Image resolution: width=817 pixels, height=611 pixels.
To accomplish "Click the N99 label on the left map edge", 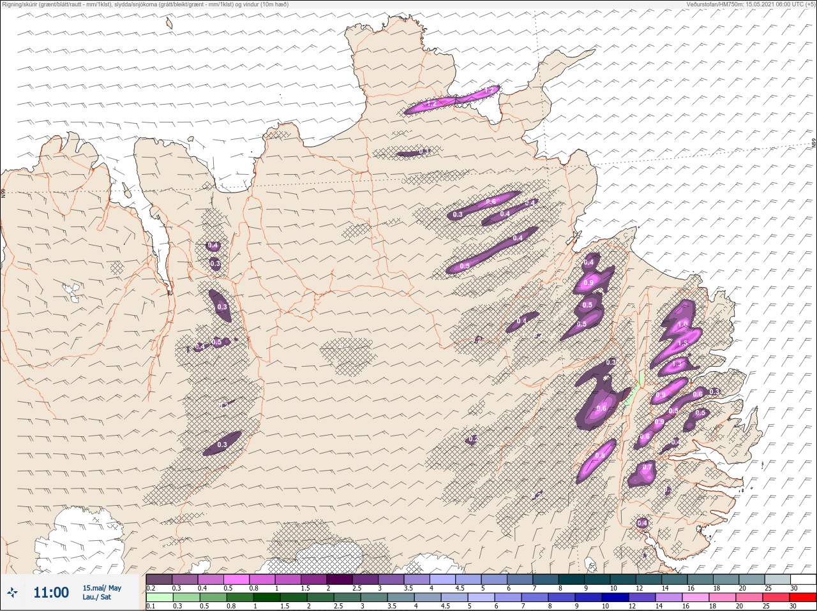I will pyautogui.click(x=3, y=193).
